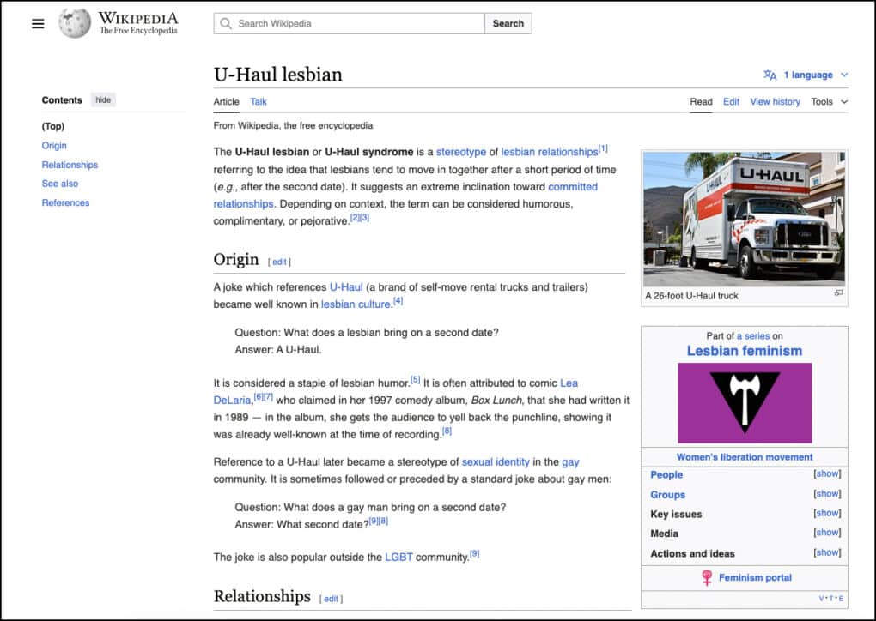Open the U-Haul truck photo

(x=744, y=219)
